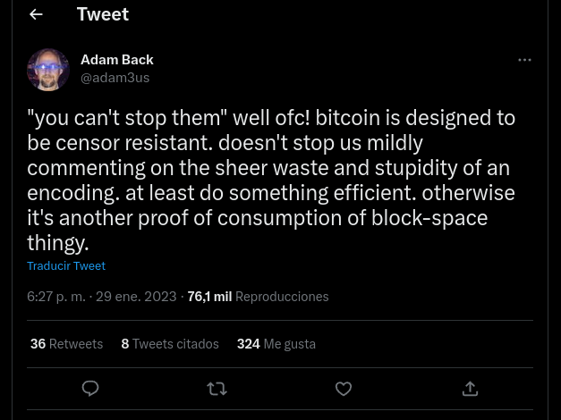The width and height of the screenshot is (561, 420).
Task: Open the 6:27 p. m. timestamp link
Action: (x=55, y=297)
